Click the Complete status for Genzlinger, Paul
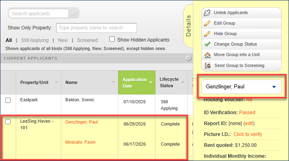This screenshot has height=161, width=289. pyautogui.click(x=170, y=124)
